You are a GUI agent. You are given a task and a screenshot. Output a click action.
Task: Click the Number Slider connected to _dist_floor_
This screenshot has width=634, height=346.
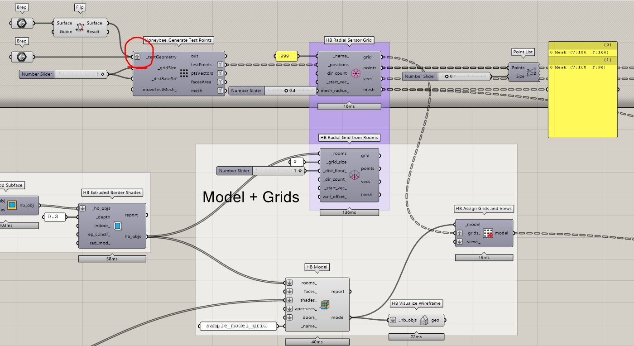(x=261, y=171)
